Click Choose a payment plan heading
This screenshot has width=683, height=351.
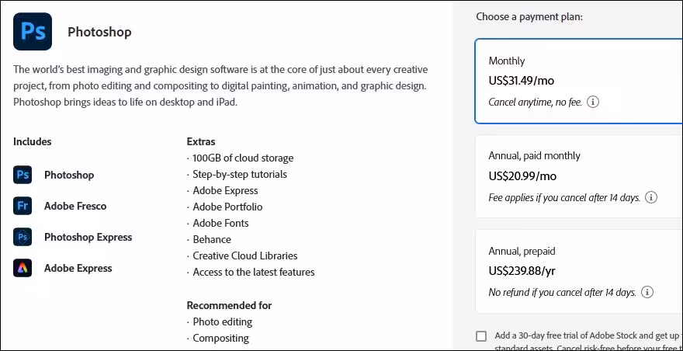(x=529, y=16)
